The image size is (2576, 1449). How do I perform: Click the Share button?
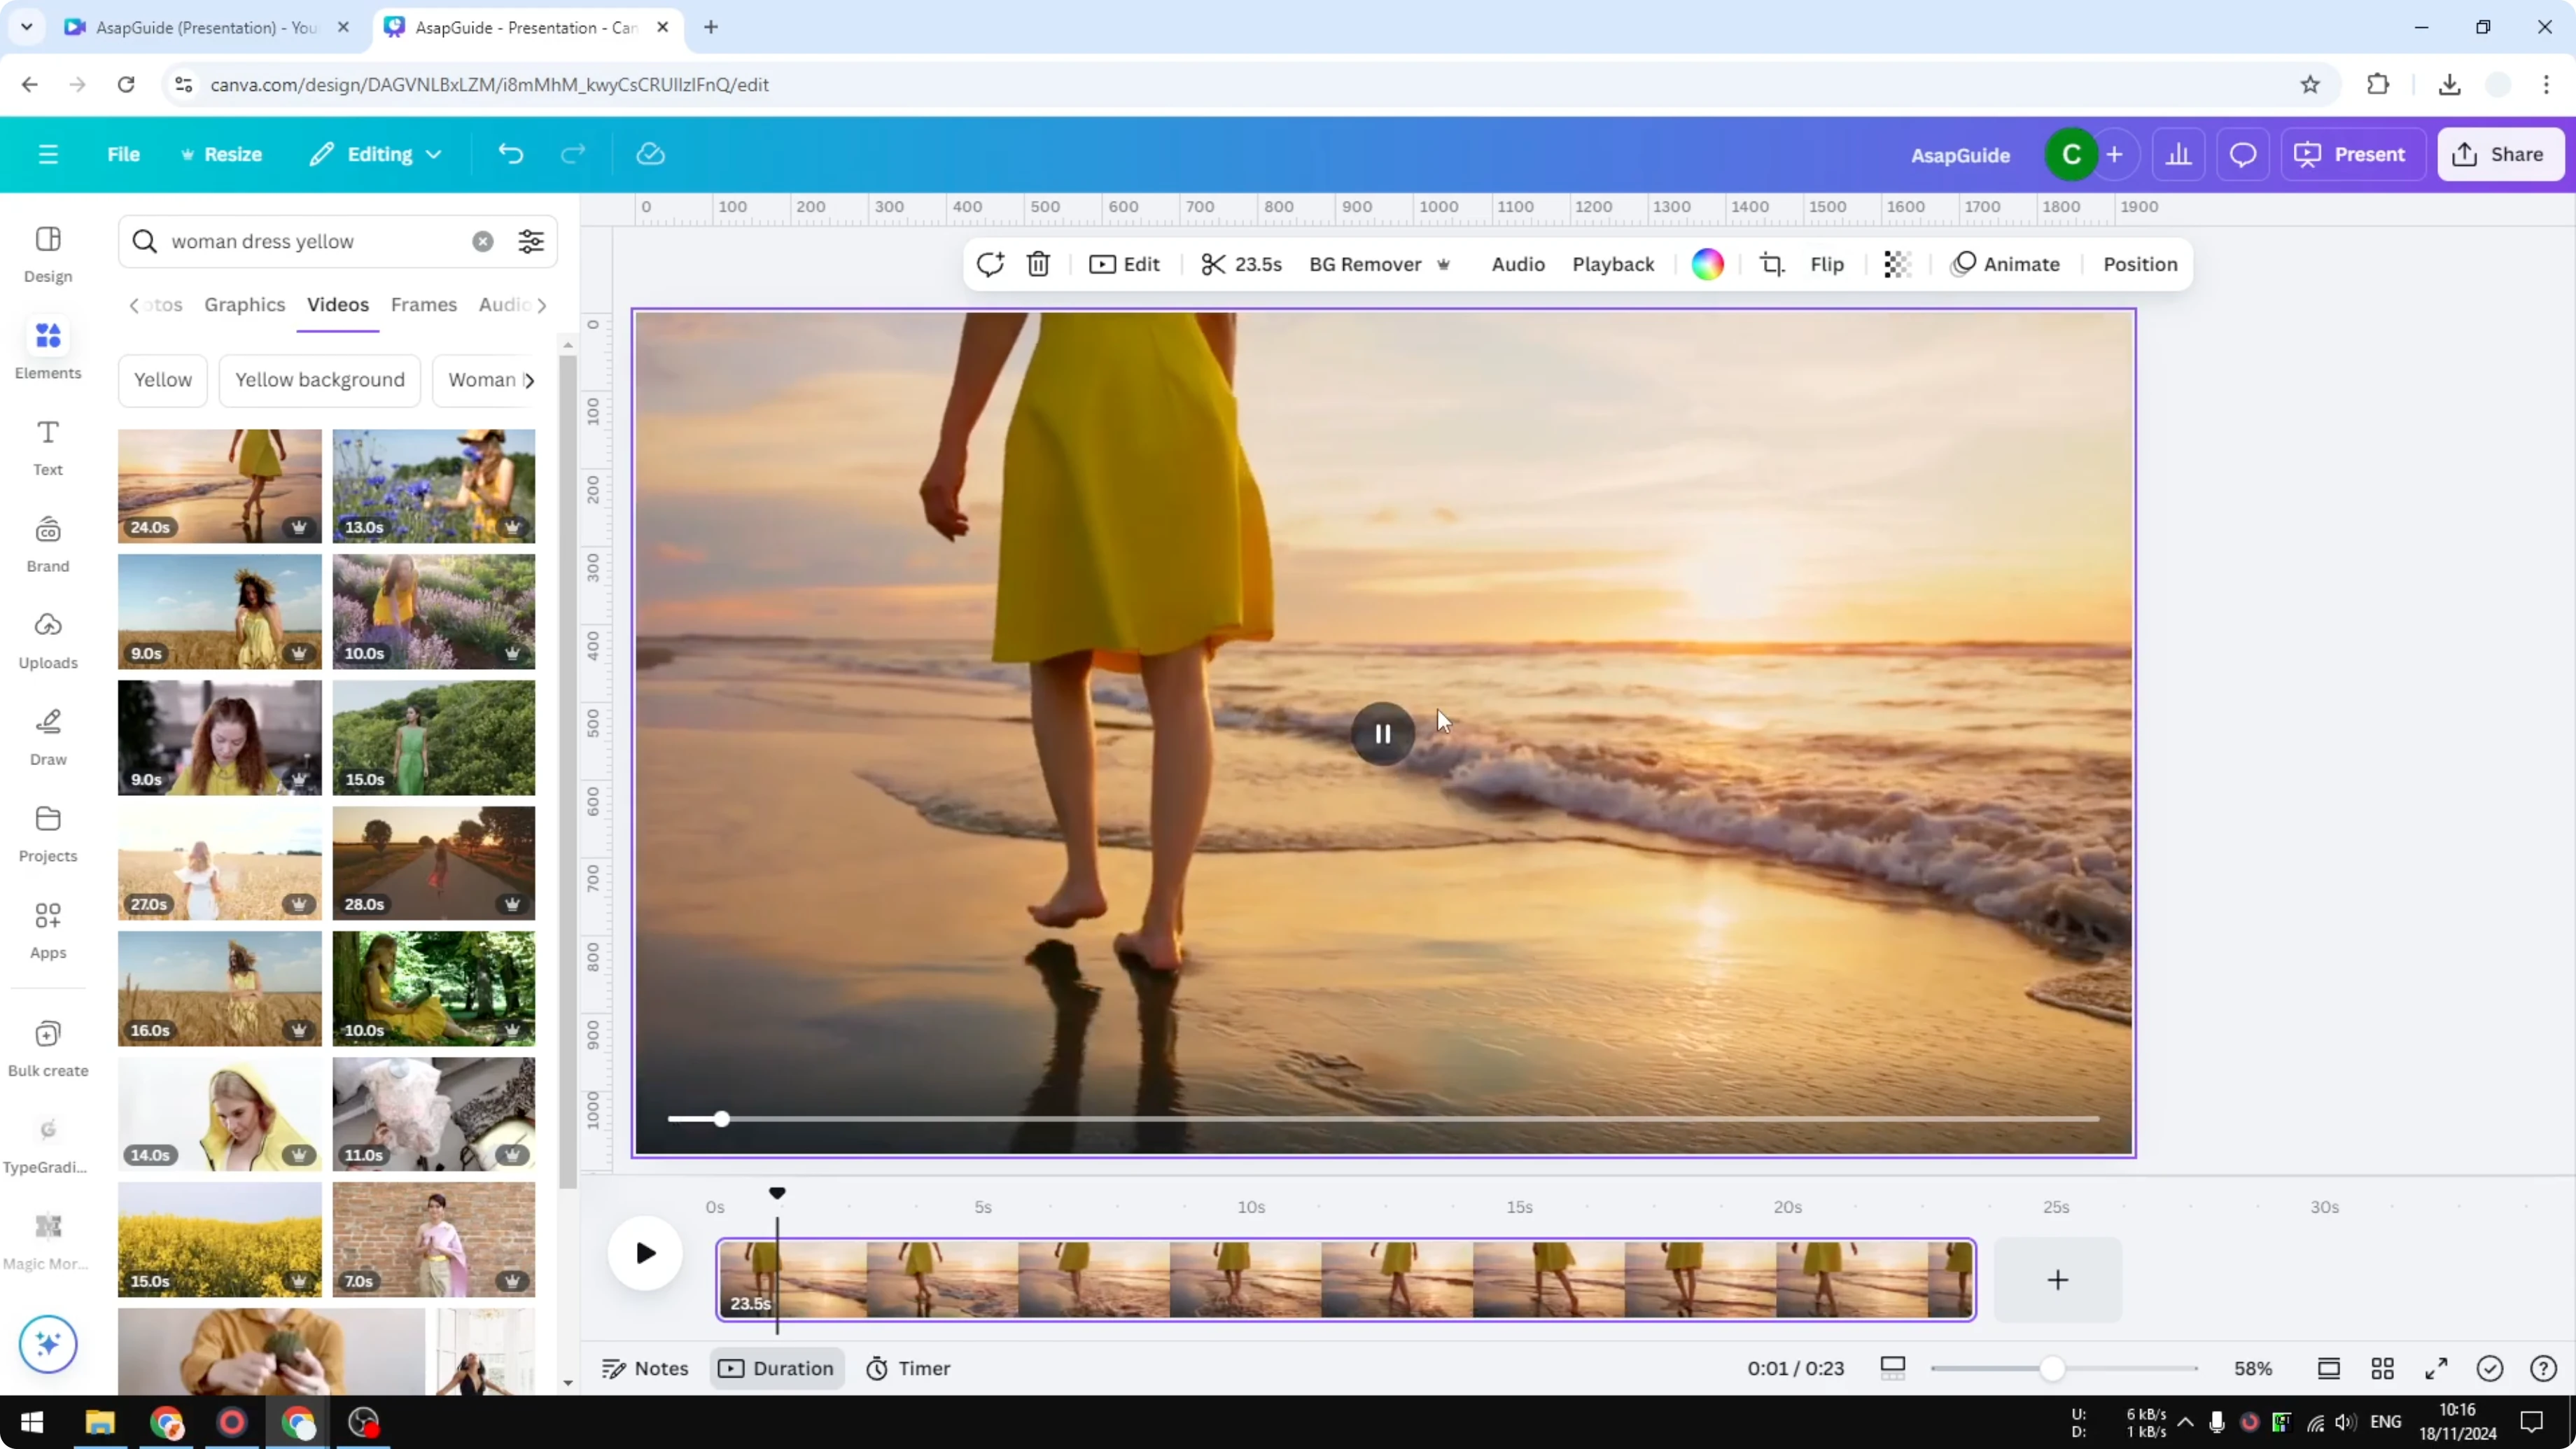[x=2500, y=154]
